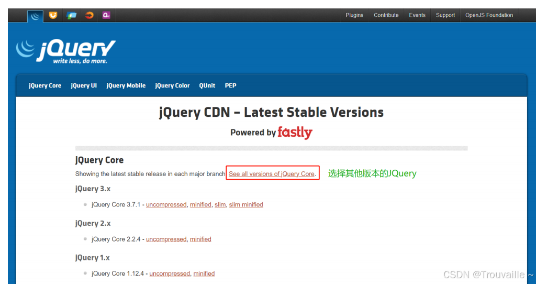Open jQuery 3.7.1 uncompressed link
This screenshot has height=284, width=536.
click(166, 205)
